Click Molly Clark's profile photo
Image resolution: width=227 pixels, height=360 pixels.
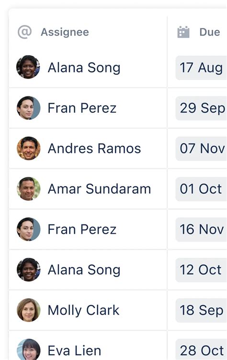pyautogui.click(x=29, y=310)
